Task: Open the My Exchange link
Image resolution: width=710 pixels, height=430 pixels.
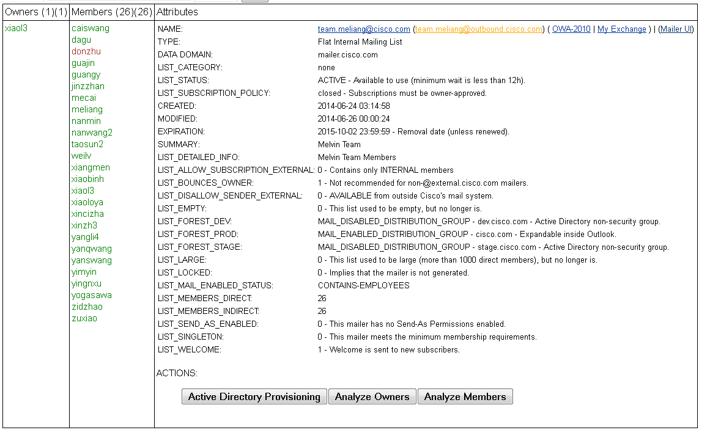Action: pos(622,29)
